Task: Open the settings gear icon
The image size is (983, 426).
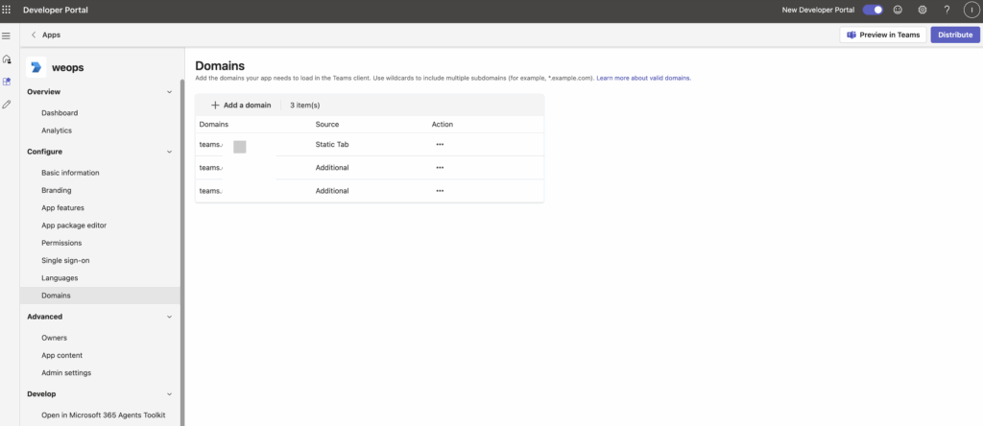Action: [923, 10]
